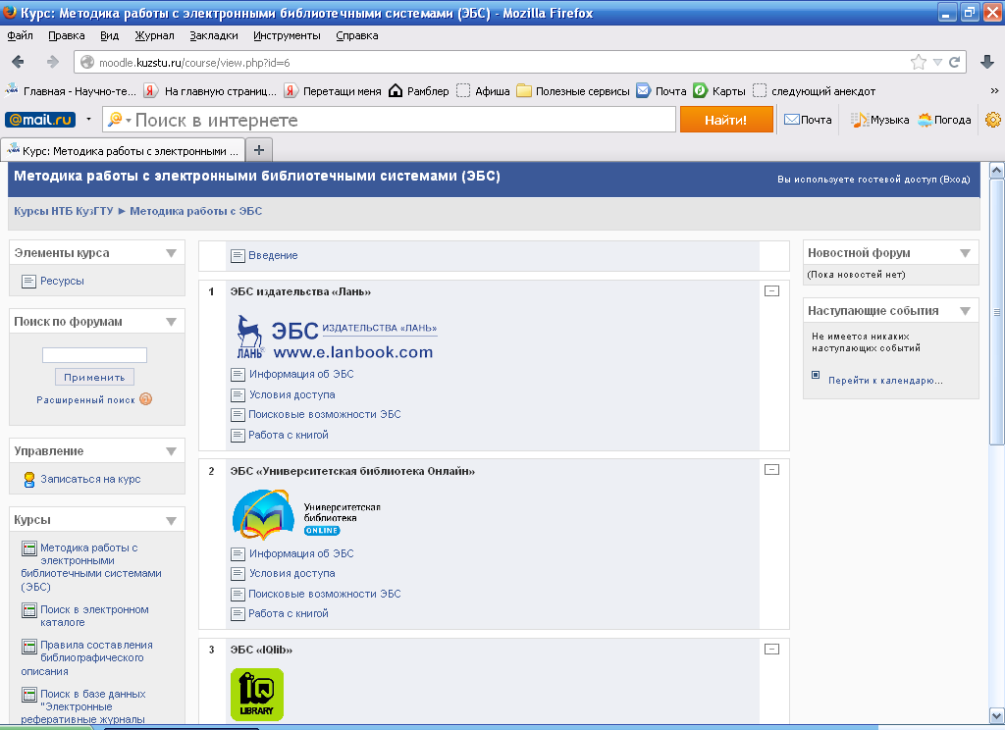This screenshot has height=730, width=1005.
Task: Click course icon beside Поиск в электронном каталоге
Action: point(28,610)
